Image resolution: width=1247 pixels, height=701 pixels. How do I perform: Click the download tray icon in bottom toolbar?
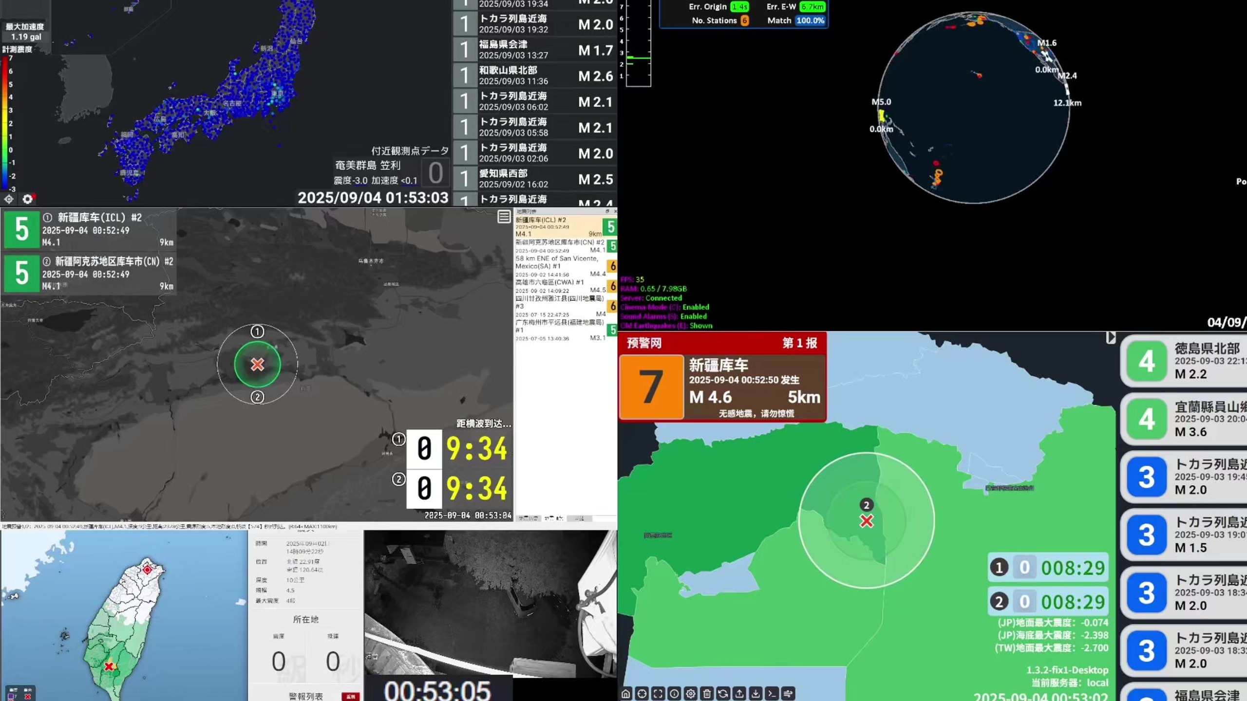pyautogui.click(x=756, y=693)
